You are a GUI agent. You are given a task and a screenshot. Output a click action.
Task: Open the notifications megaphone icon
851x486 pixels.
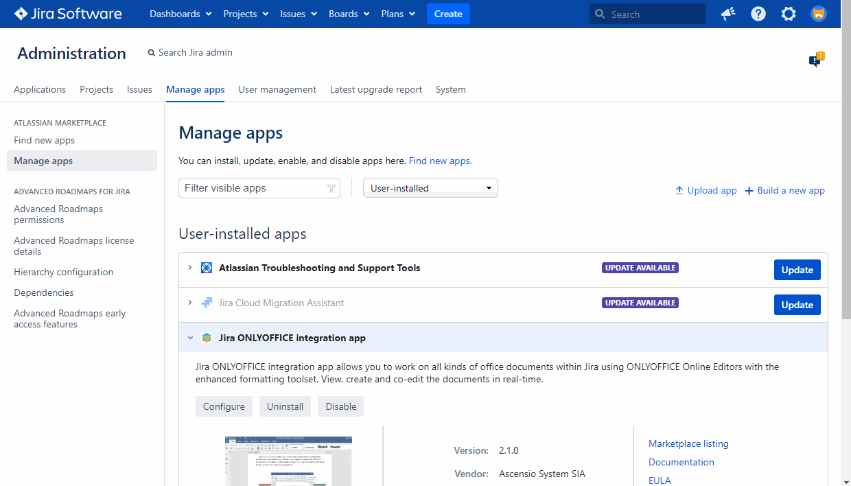(728, 14)
